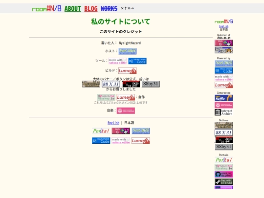Screen dimensions: 264x198
Task: Click the gray 88by31 button in the credits row
Action: tap(151, 84)
